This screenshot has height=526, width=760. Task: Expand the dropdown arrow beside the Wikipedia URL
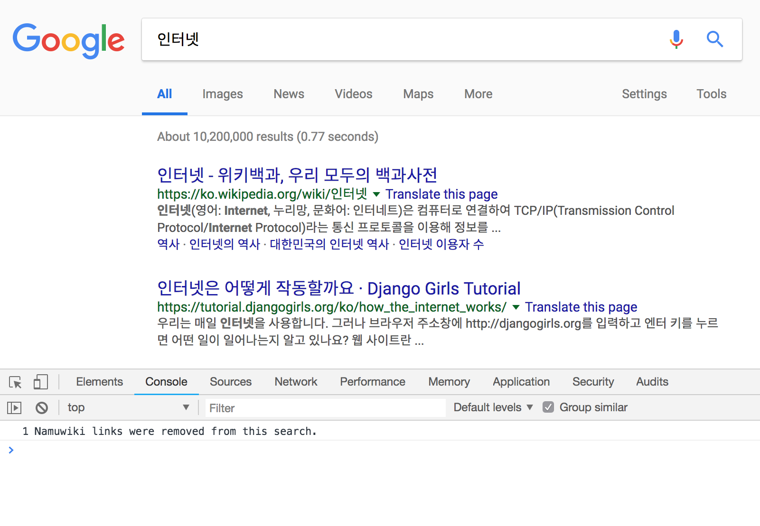(x=376, y=194)
